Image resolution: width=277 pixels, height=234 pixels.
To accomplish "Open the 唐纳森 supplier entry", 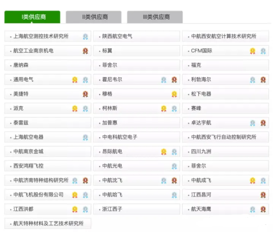I will [x=48, y=65].
